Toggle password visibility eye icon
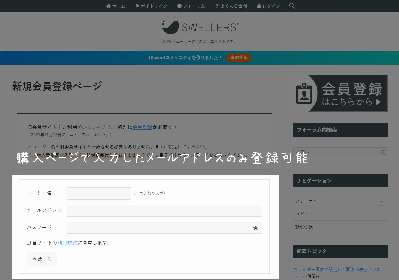The image size is (399, 280). pyautogui.click(x=255, y=228)
